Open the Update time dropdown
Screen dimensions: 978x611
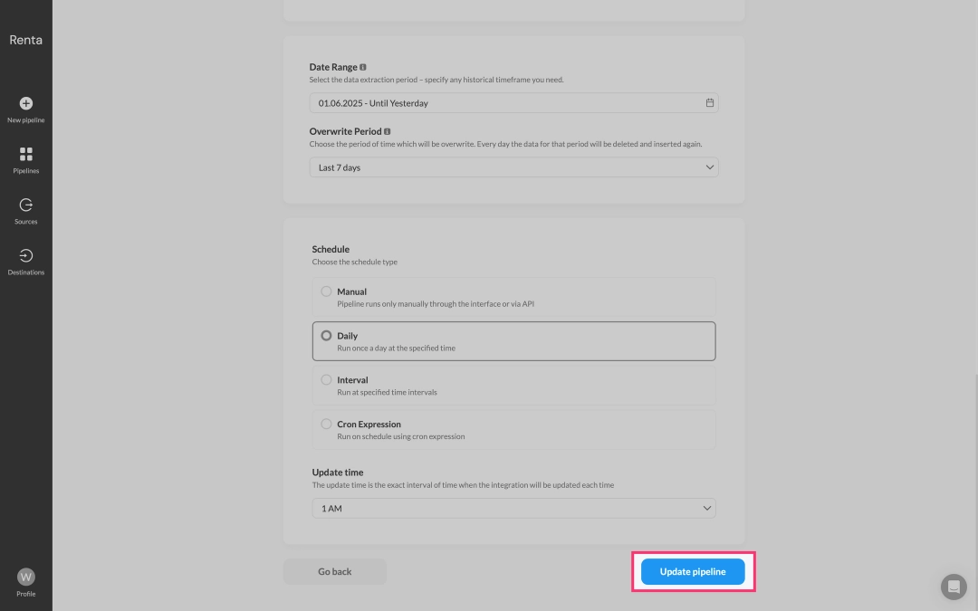tap(513, 509)
